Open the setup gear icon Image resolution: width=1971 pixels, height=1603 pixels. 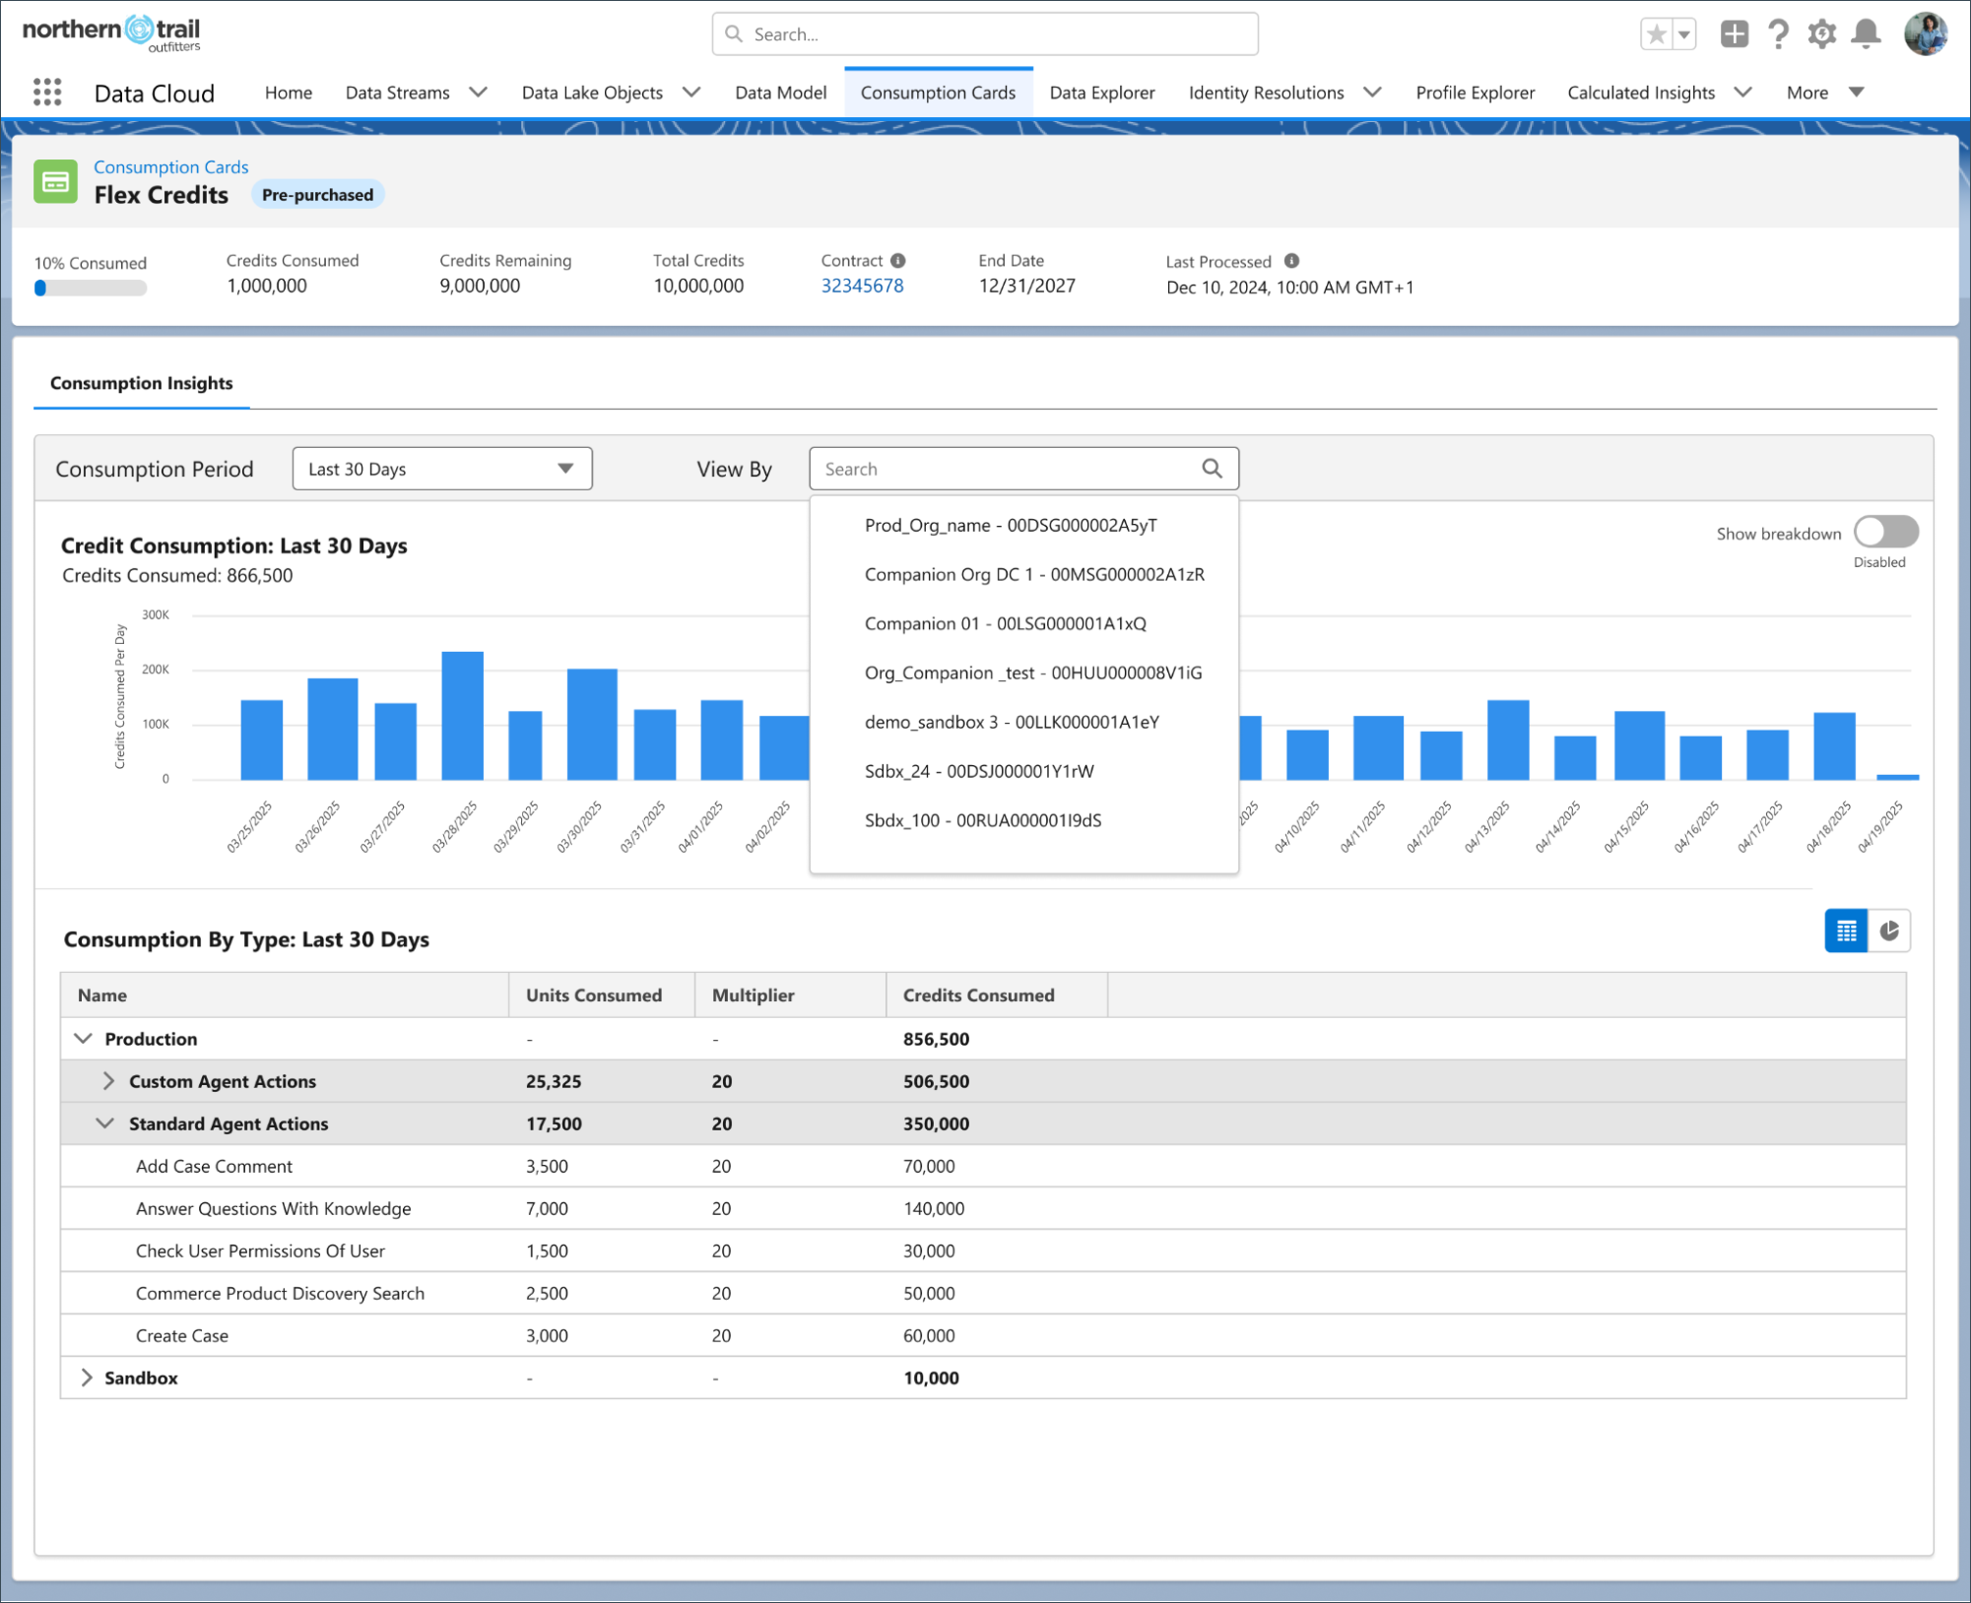(1821, 34)
